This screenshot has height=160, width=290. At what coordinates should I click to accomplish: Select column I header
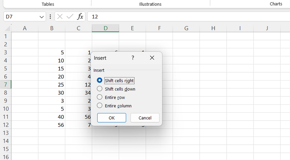pyautogui.click(x=240, y=28)
